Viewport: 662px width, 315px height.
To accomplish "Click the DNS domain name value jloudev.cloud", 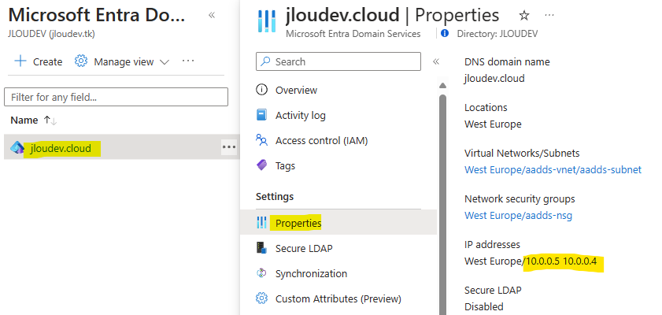I will (494, 79).
